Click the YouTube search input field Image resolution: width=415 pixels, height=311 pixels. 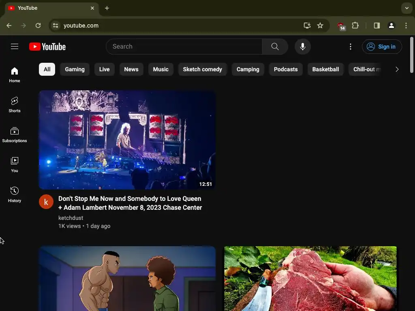pyautogui.click(x=184, y=47)
